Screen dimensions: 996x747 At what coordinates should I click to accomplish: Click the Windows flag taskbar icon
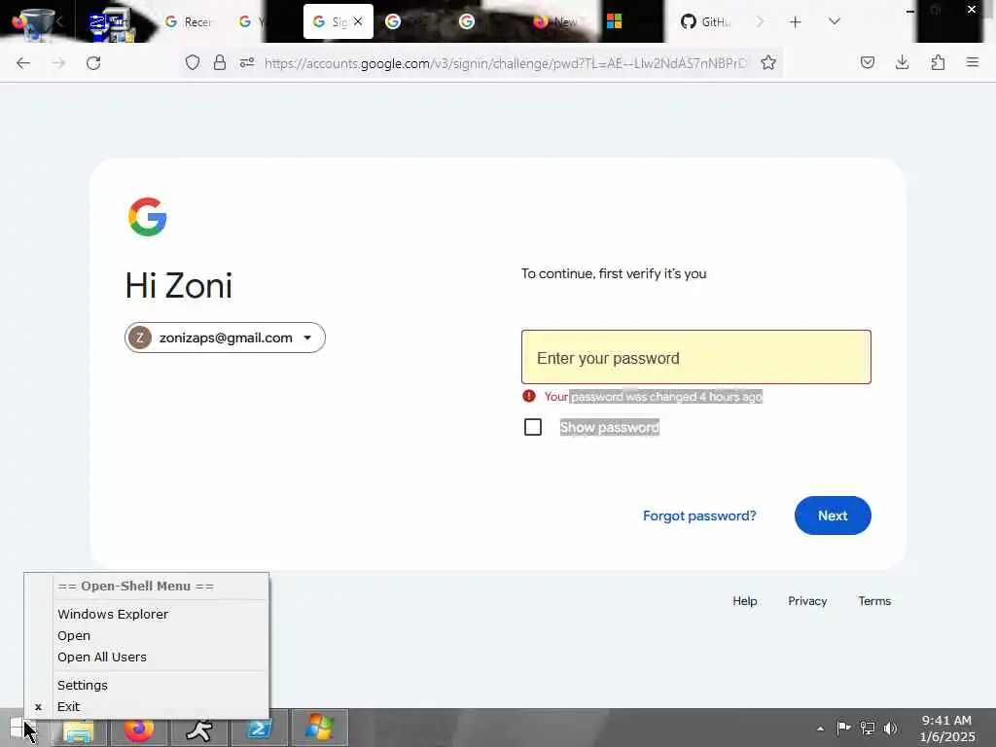pos(319,728)
